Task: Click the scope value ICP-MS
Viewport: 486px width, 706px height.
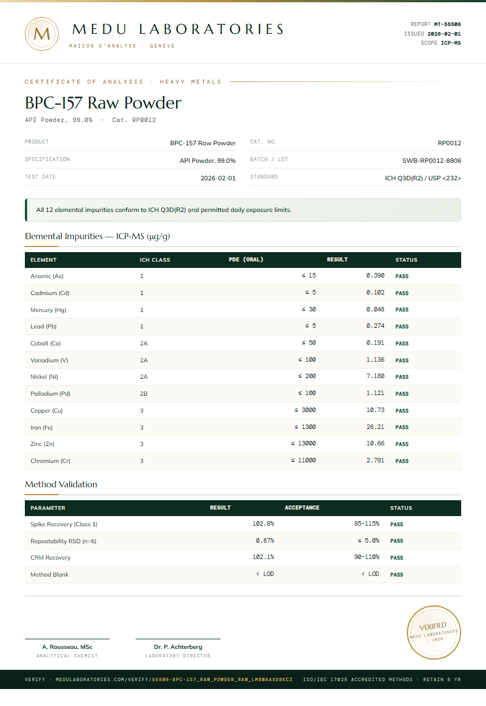Action: (451, 43)
